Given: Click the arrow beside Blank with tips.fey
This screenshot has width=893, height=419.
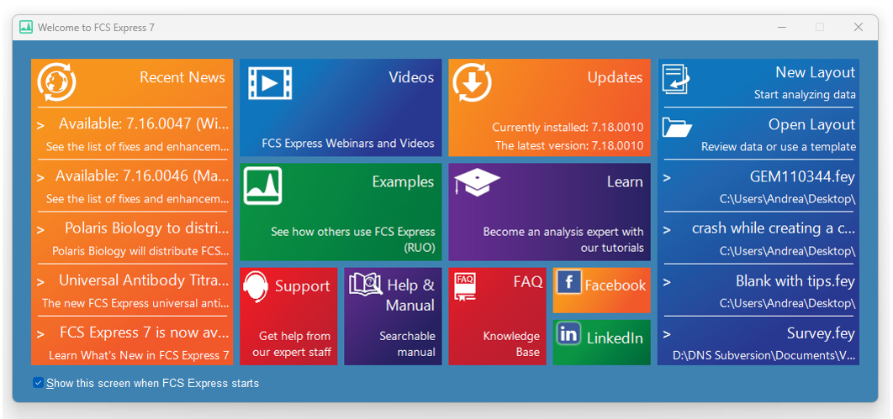Looking at the screenshot, I should click(x=667, y=283).
